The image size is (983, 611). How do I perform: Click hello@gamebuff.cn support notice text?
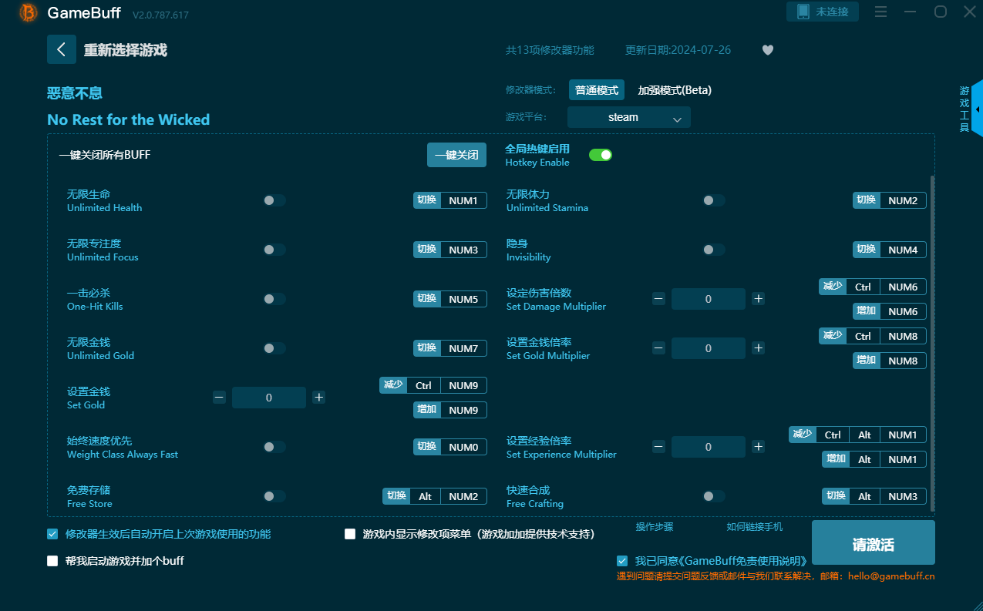(776, 576)
